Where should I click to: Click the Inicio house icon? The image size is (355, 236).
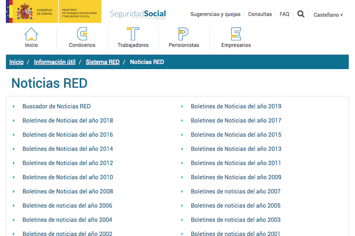tap(31, 34)
